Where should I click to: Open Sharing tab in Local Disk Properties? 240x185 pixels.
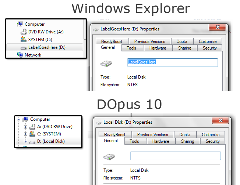point(187,141)
